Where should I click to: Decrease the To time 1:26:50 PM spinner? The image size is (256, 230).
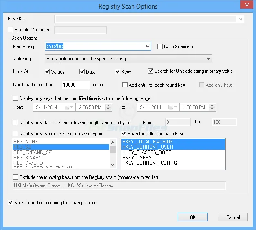[212, 109]
